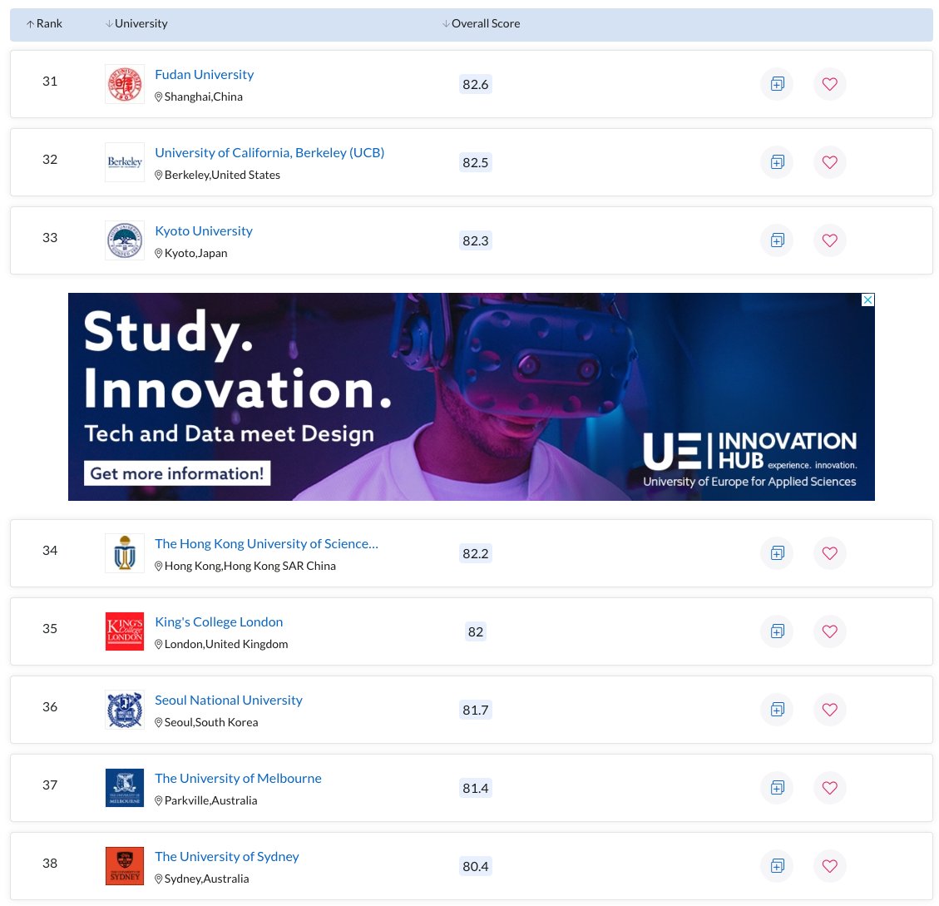Sort table by University column
Image resolution: width=939 pixels, height=906 pixels.
[136, 23]
